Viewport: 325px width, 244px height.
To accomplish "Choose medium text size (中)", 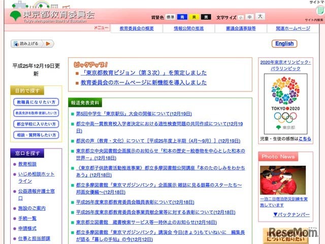I will [x=249, y=17].
